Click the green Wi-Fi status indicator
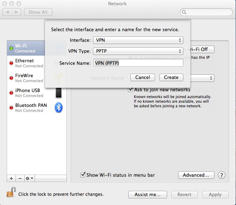This screenshot has width=236, height=205. tap(11, 48)
